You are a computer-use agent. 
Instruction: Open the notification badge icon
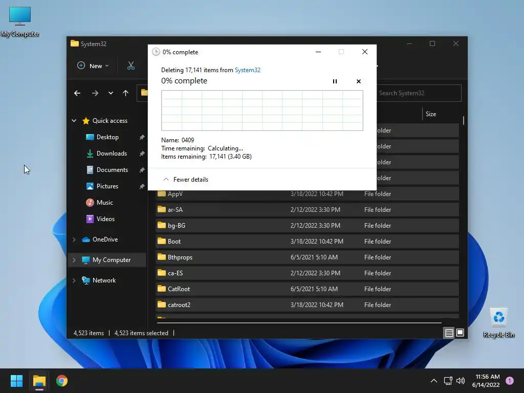(x=510, y=381)
